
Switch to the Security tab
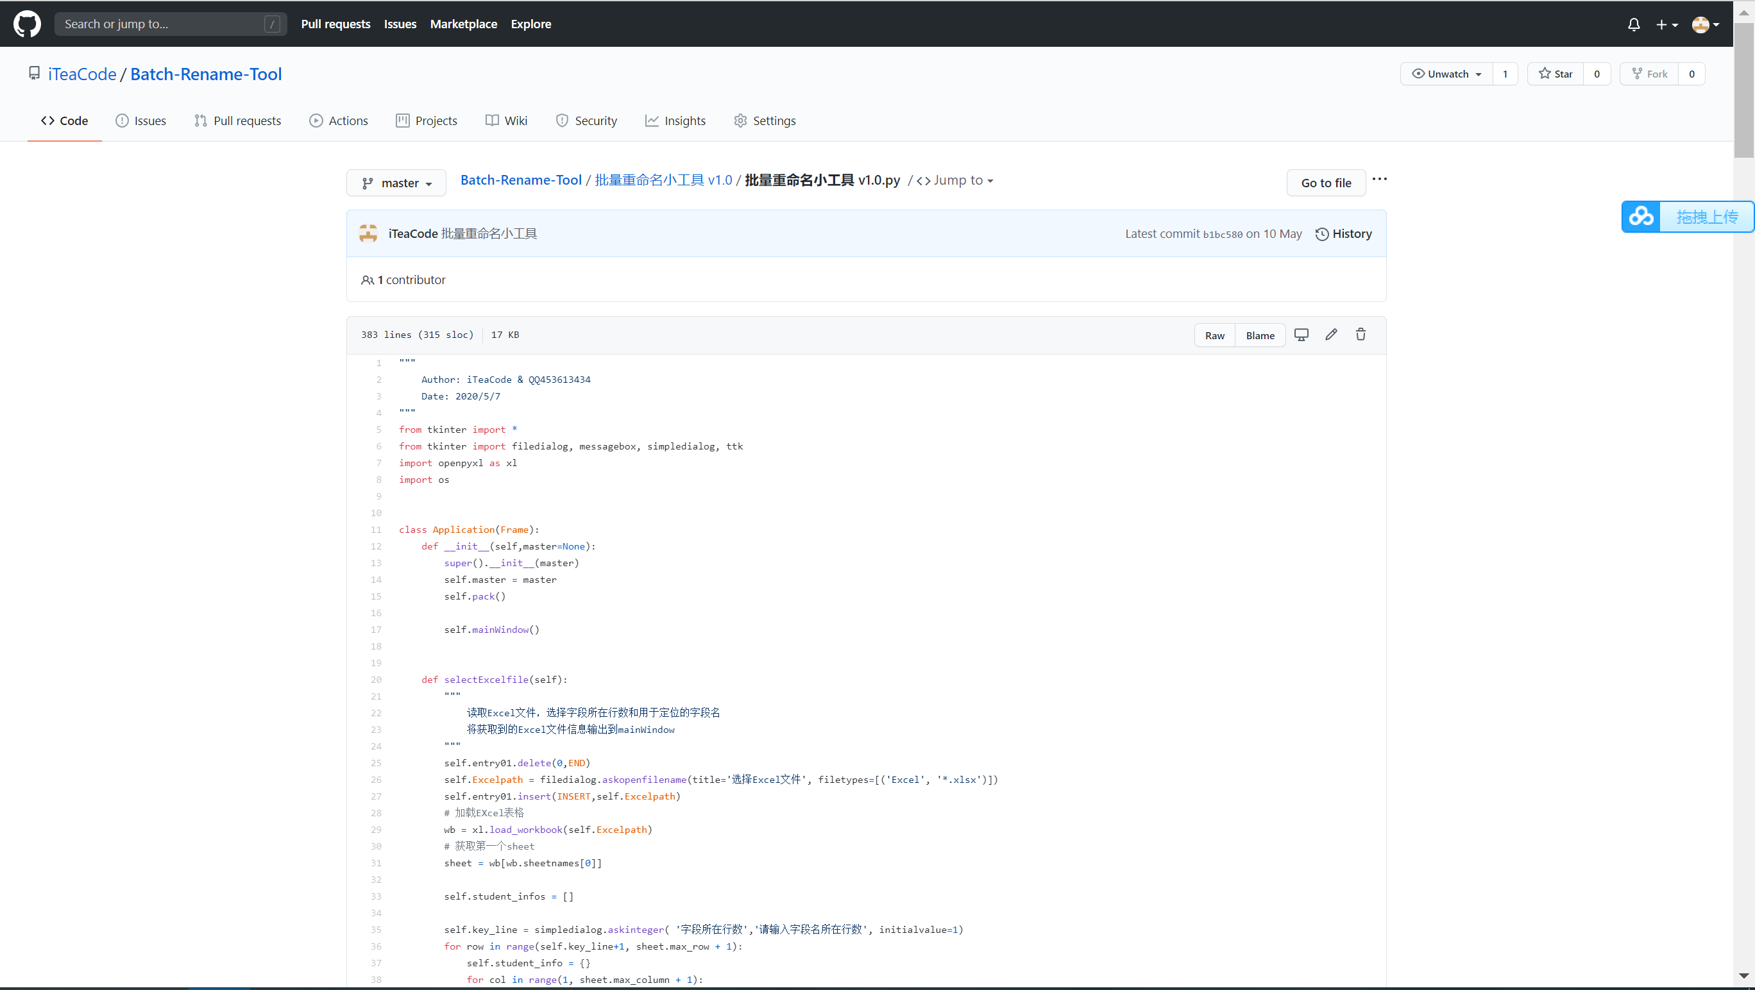(586, 121)
